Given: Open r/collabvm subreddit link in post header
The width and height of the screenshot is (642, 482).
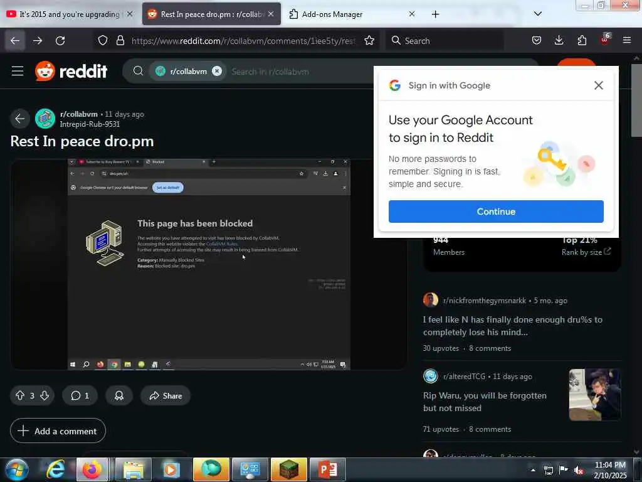Looking at the screenshot, I should [79, 114].
